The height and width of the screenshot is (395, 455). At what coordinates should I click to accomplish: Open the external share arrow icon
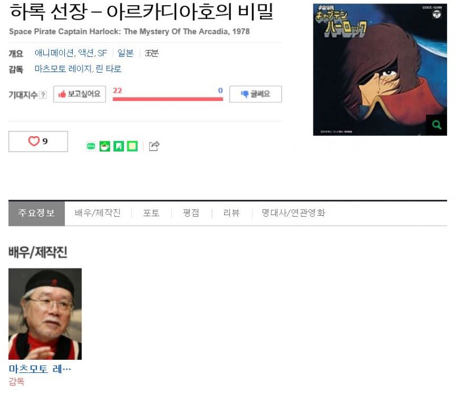(x=154, y=146)
